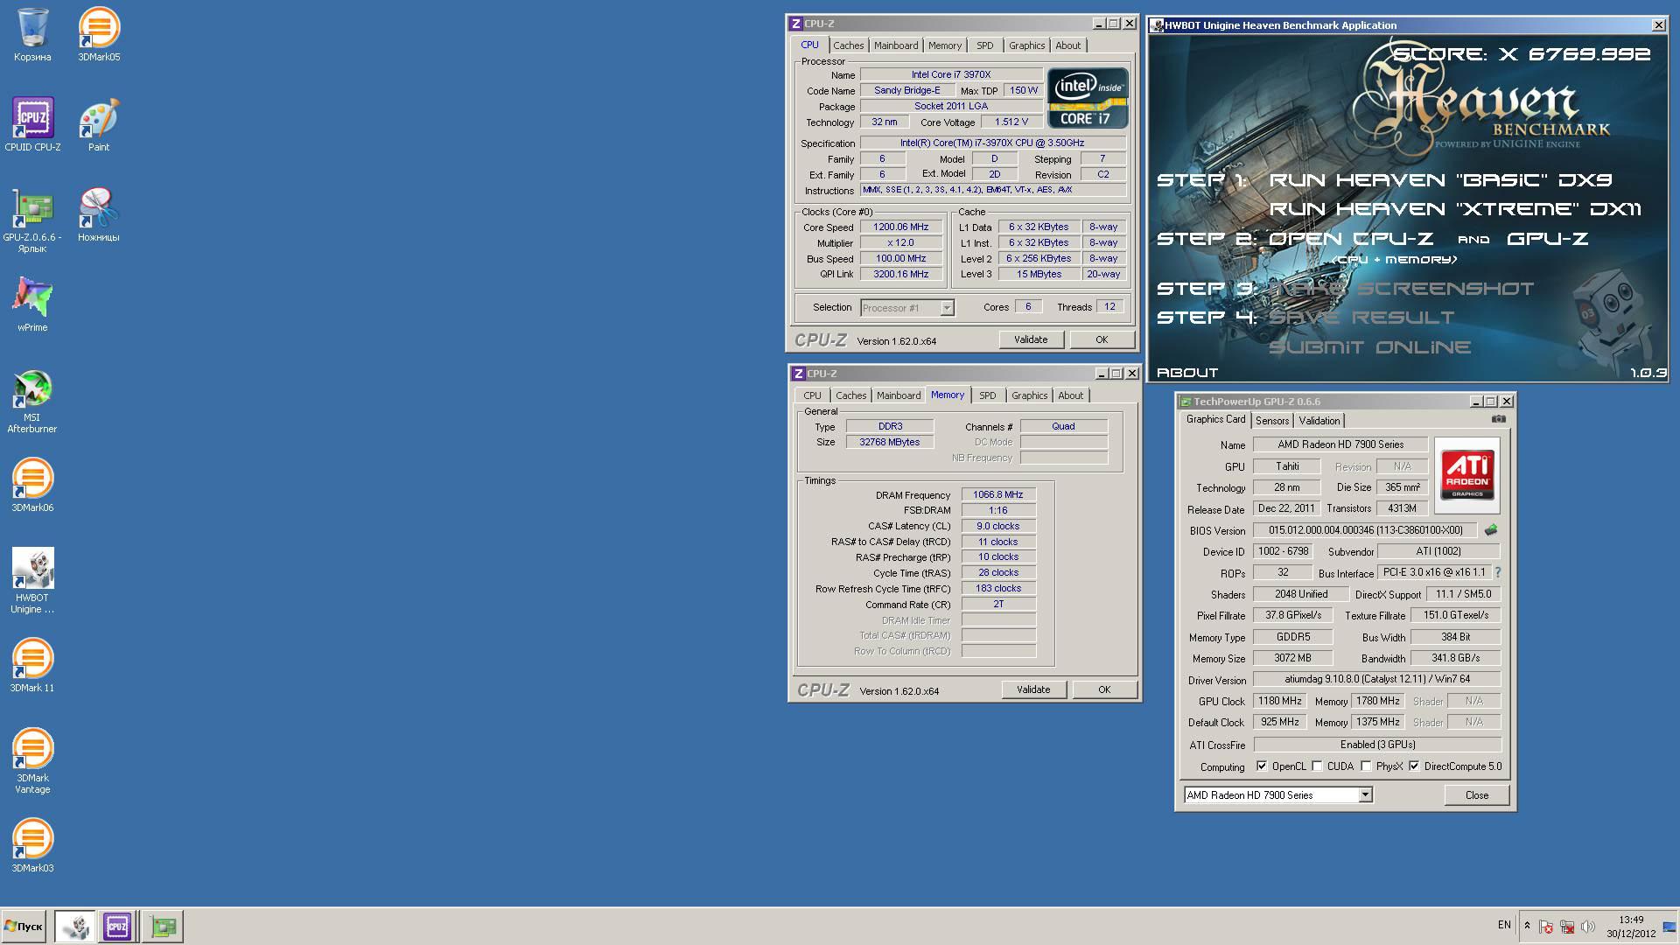
Task: Click the ATI Radeon logo in GPU-Z
Action: 1467,475
